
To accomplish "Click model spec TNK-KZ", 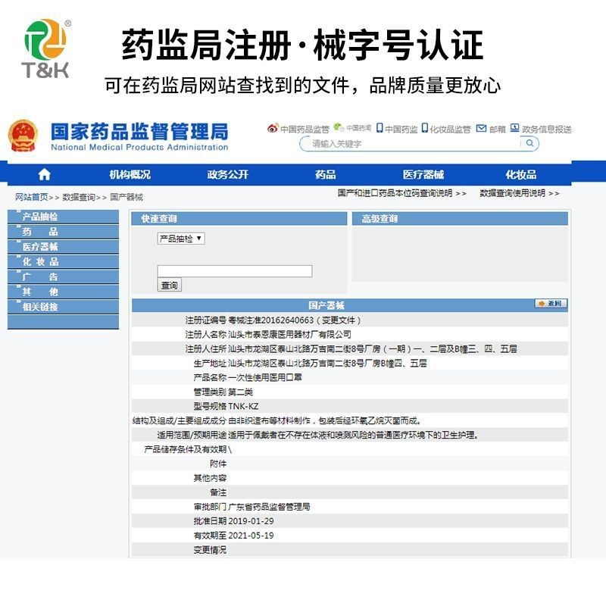I will [x=243, y=406].
